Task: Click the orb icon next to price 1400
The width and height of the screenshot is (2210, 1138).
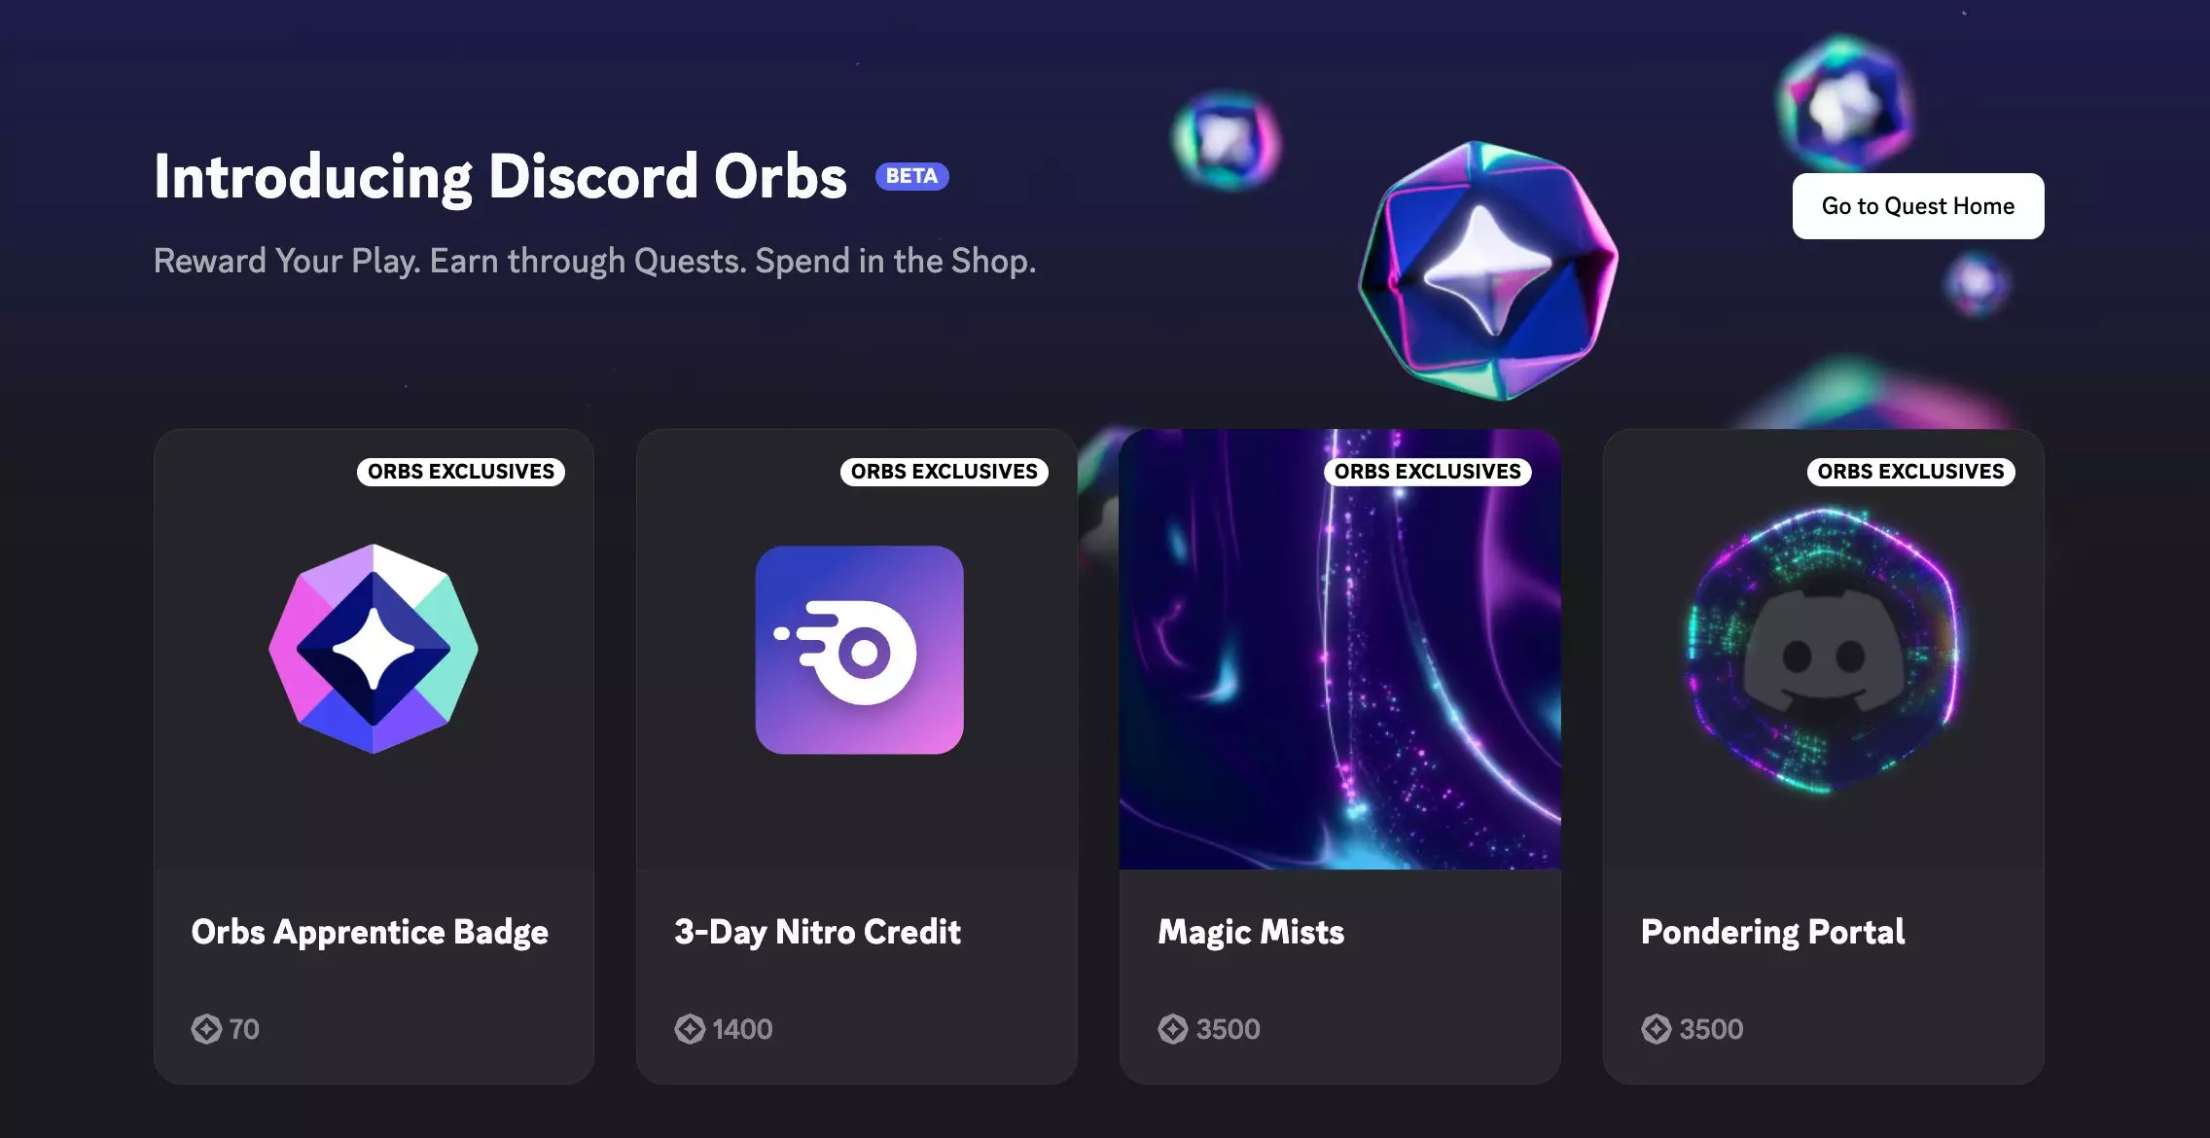Action: 690,1029
